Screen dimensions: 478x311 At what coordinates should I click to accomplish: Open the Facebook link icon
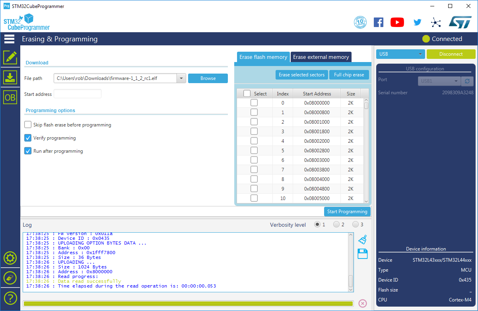point(379,22)
